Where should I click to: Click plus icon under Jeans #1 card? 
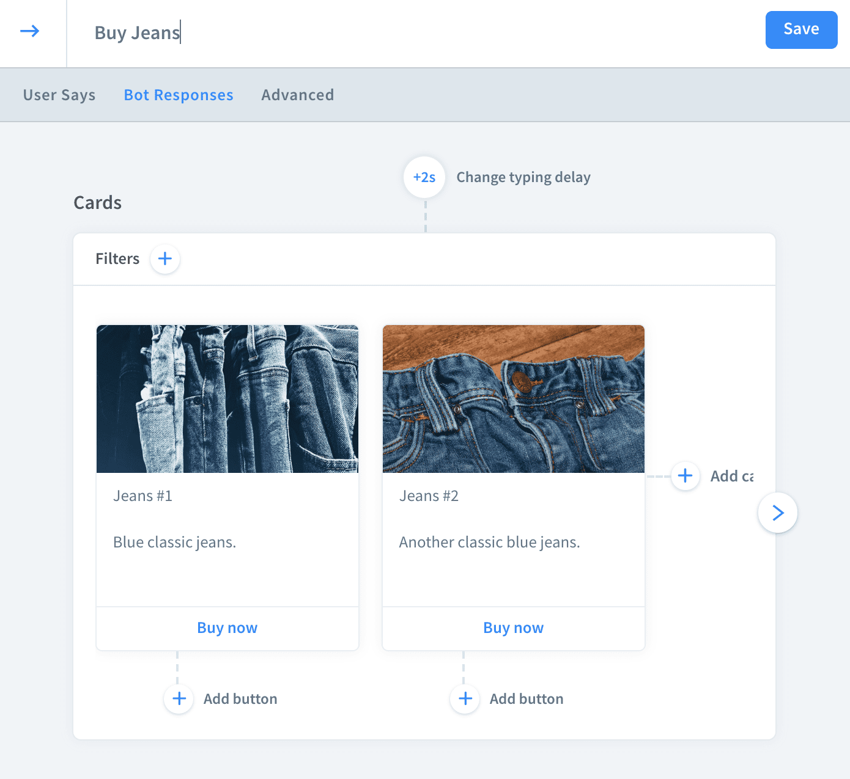[x=179, y=698]
